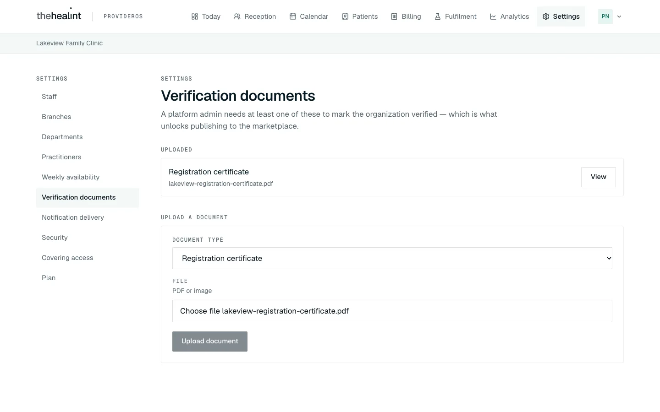This screenshot has height=412, width=660.
Task: Click the Analytics chart icon
Action: [x=493, y=16]
